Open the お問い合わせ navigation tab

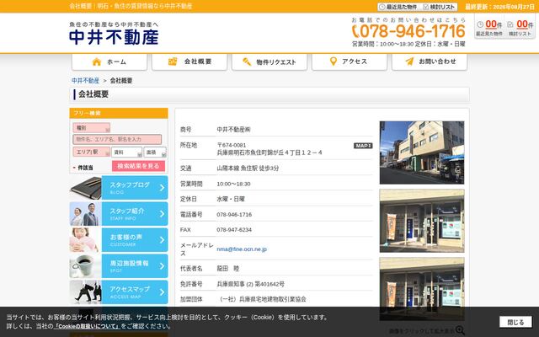coord(430,62)
